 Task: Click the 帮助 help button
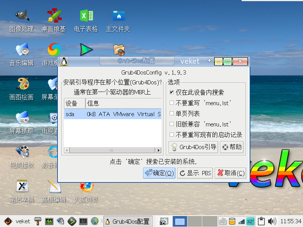pyautogui.click(x=232, y=147)
